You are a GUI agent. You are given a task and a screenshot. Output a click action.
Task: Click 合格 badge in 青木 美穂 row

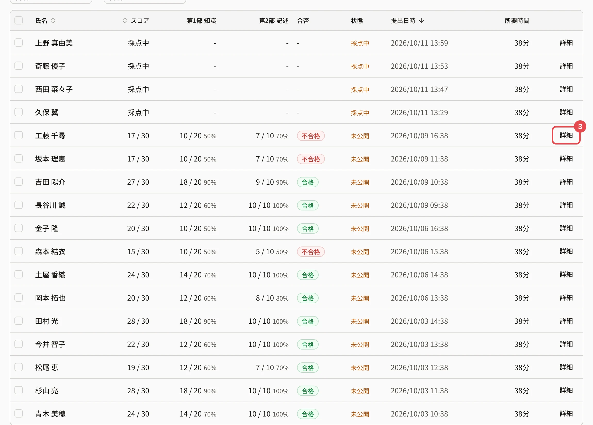point(308,414)
